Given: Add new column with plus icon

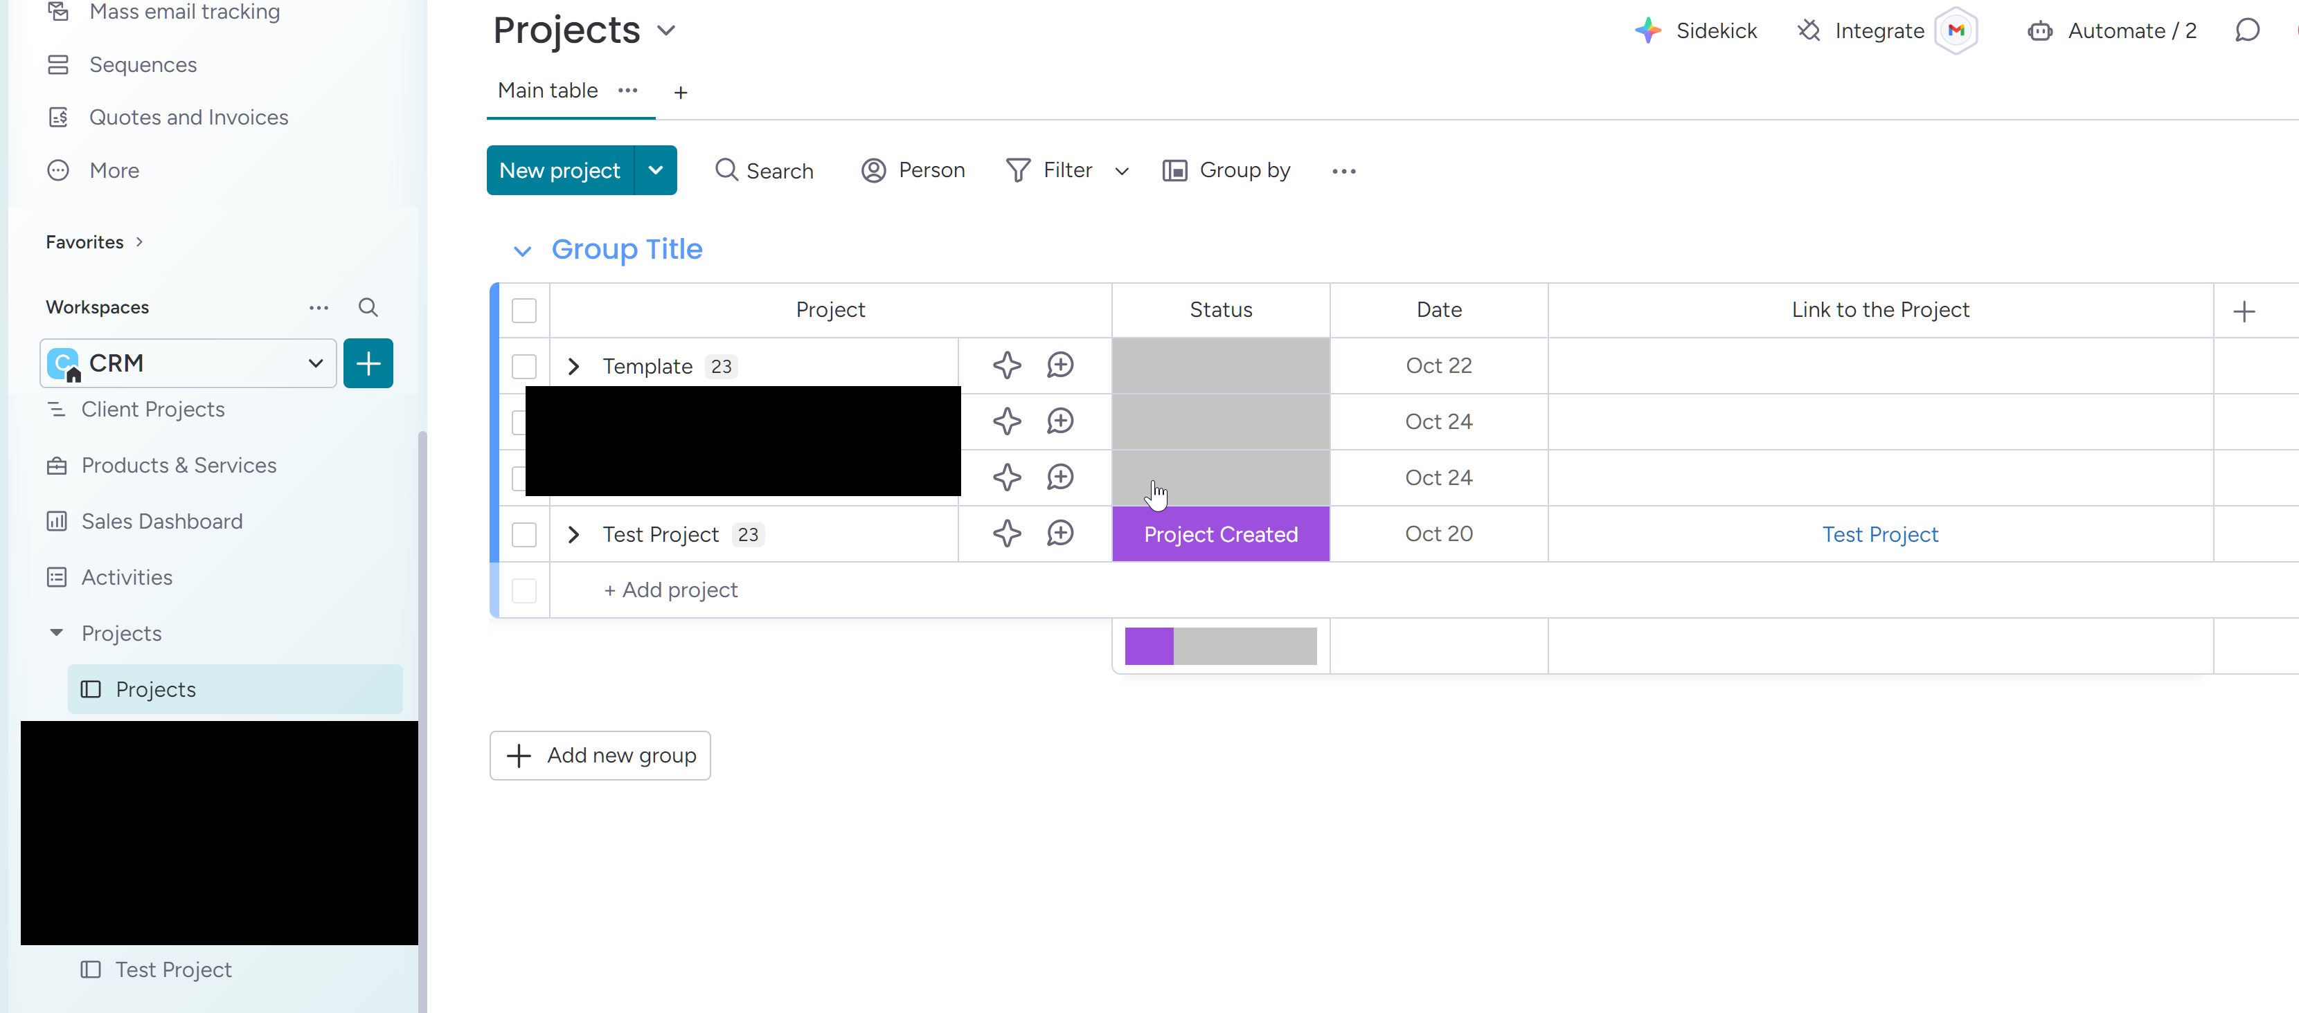Looking at the screenshot, I should (x=2244, y=310).
